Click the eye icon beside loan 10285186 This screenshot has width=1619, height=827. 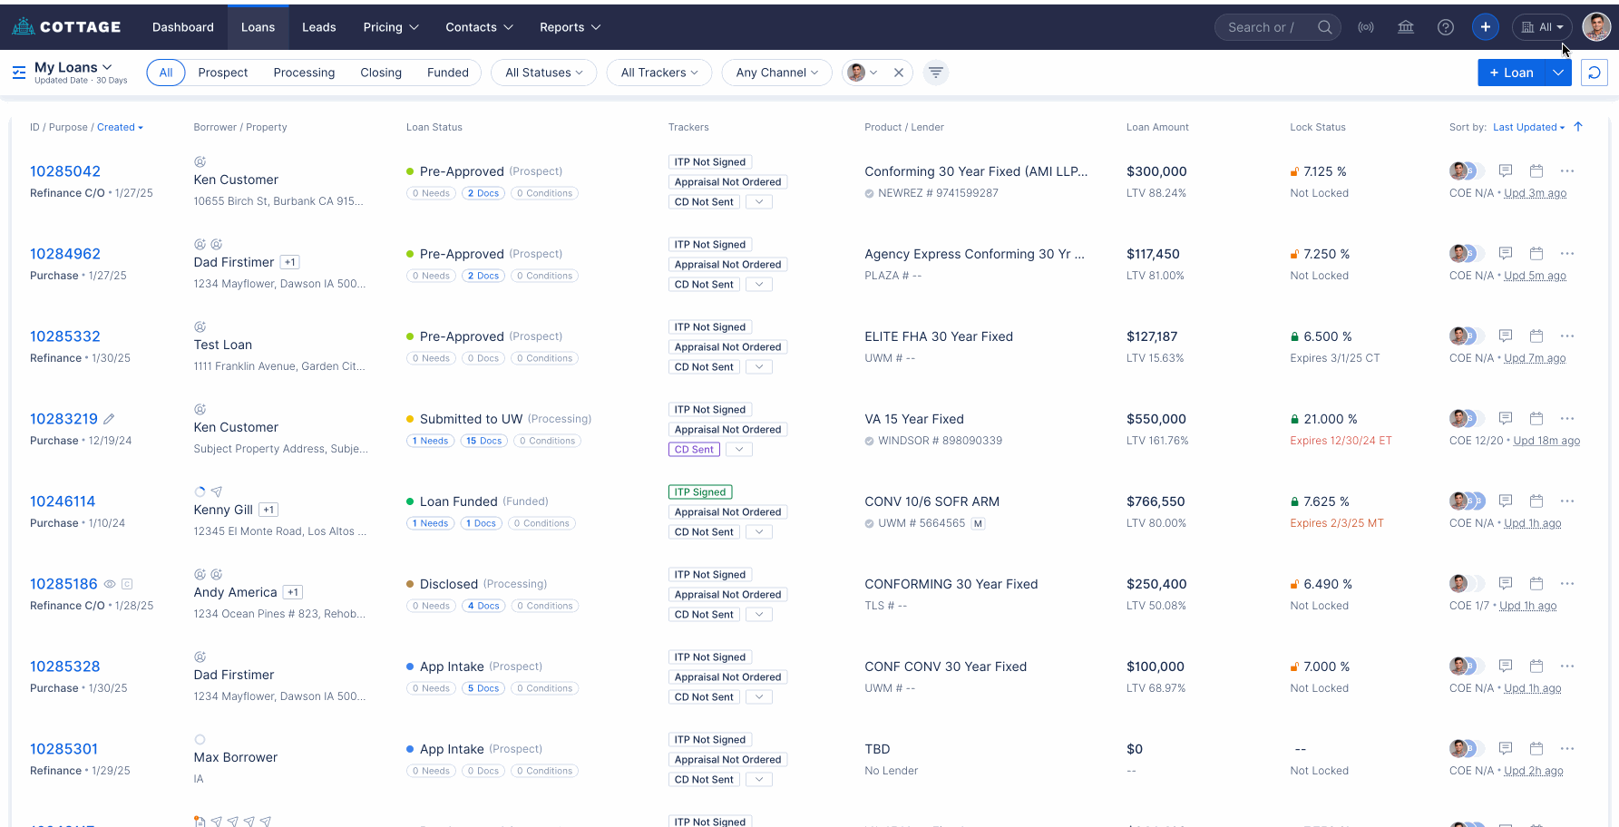(110, 584)
